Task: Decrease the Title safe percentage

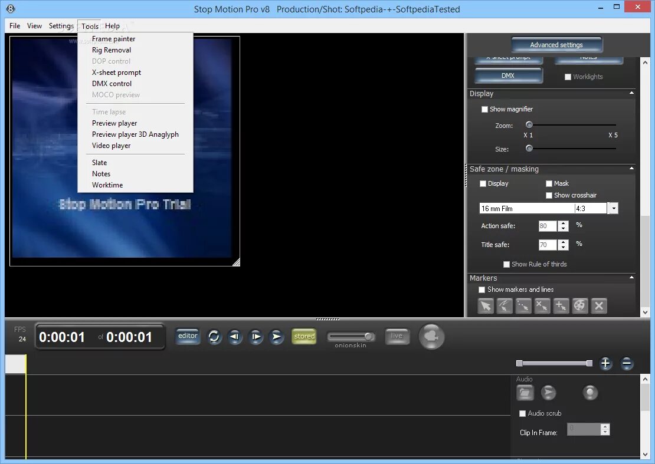Action: [x=564, y=248]
